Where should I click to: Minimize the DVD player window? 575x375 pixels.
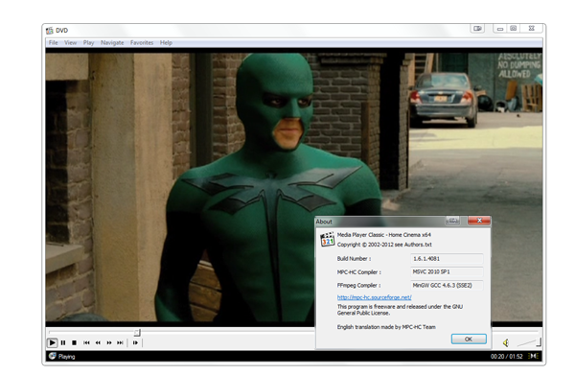tap(500, 28)
